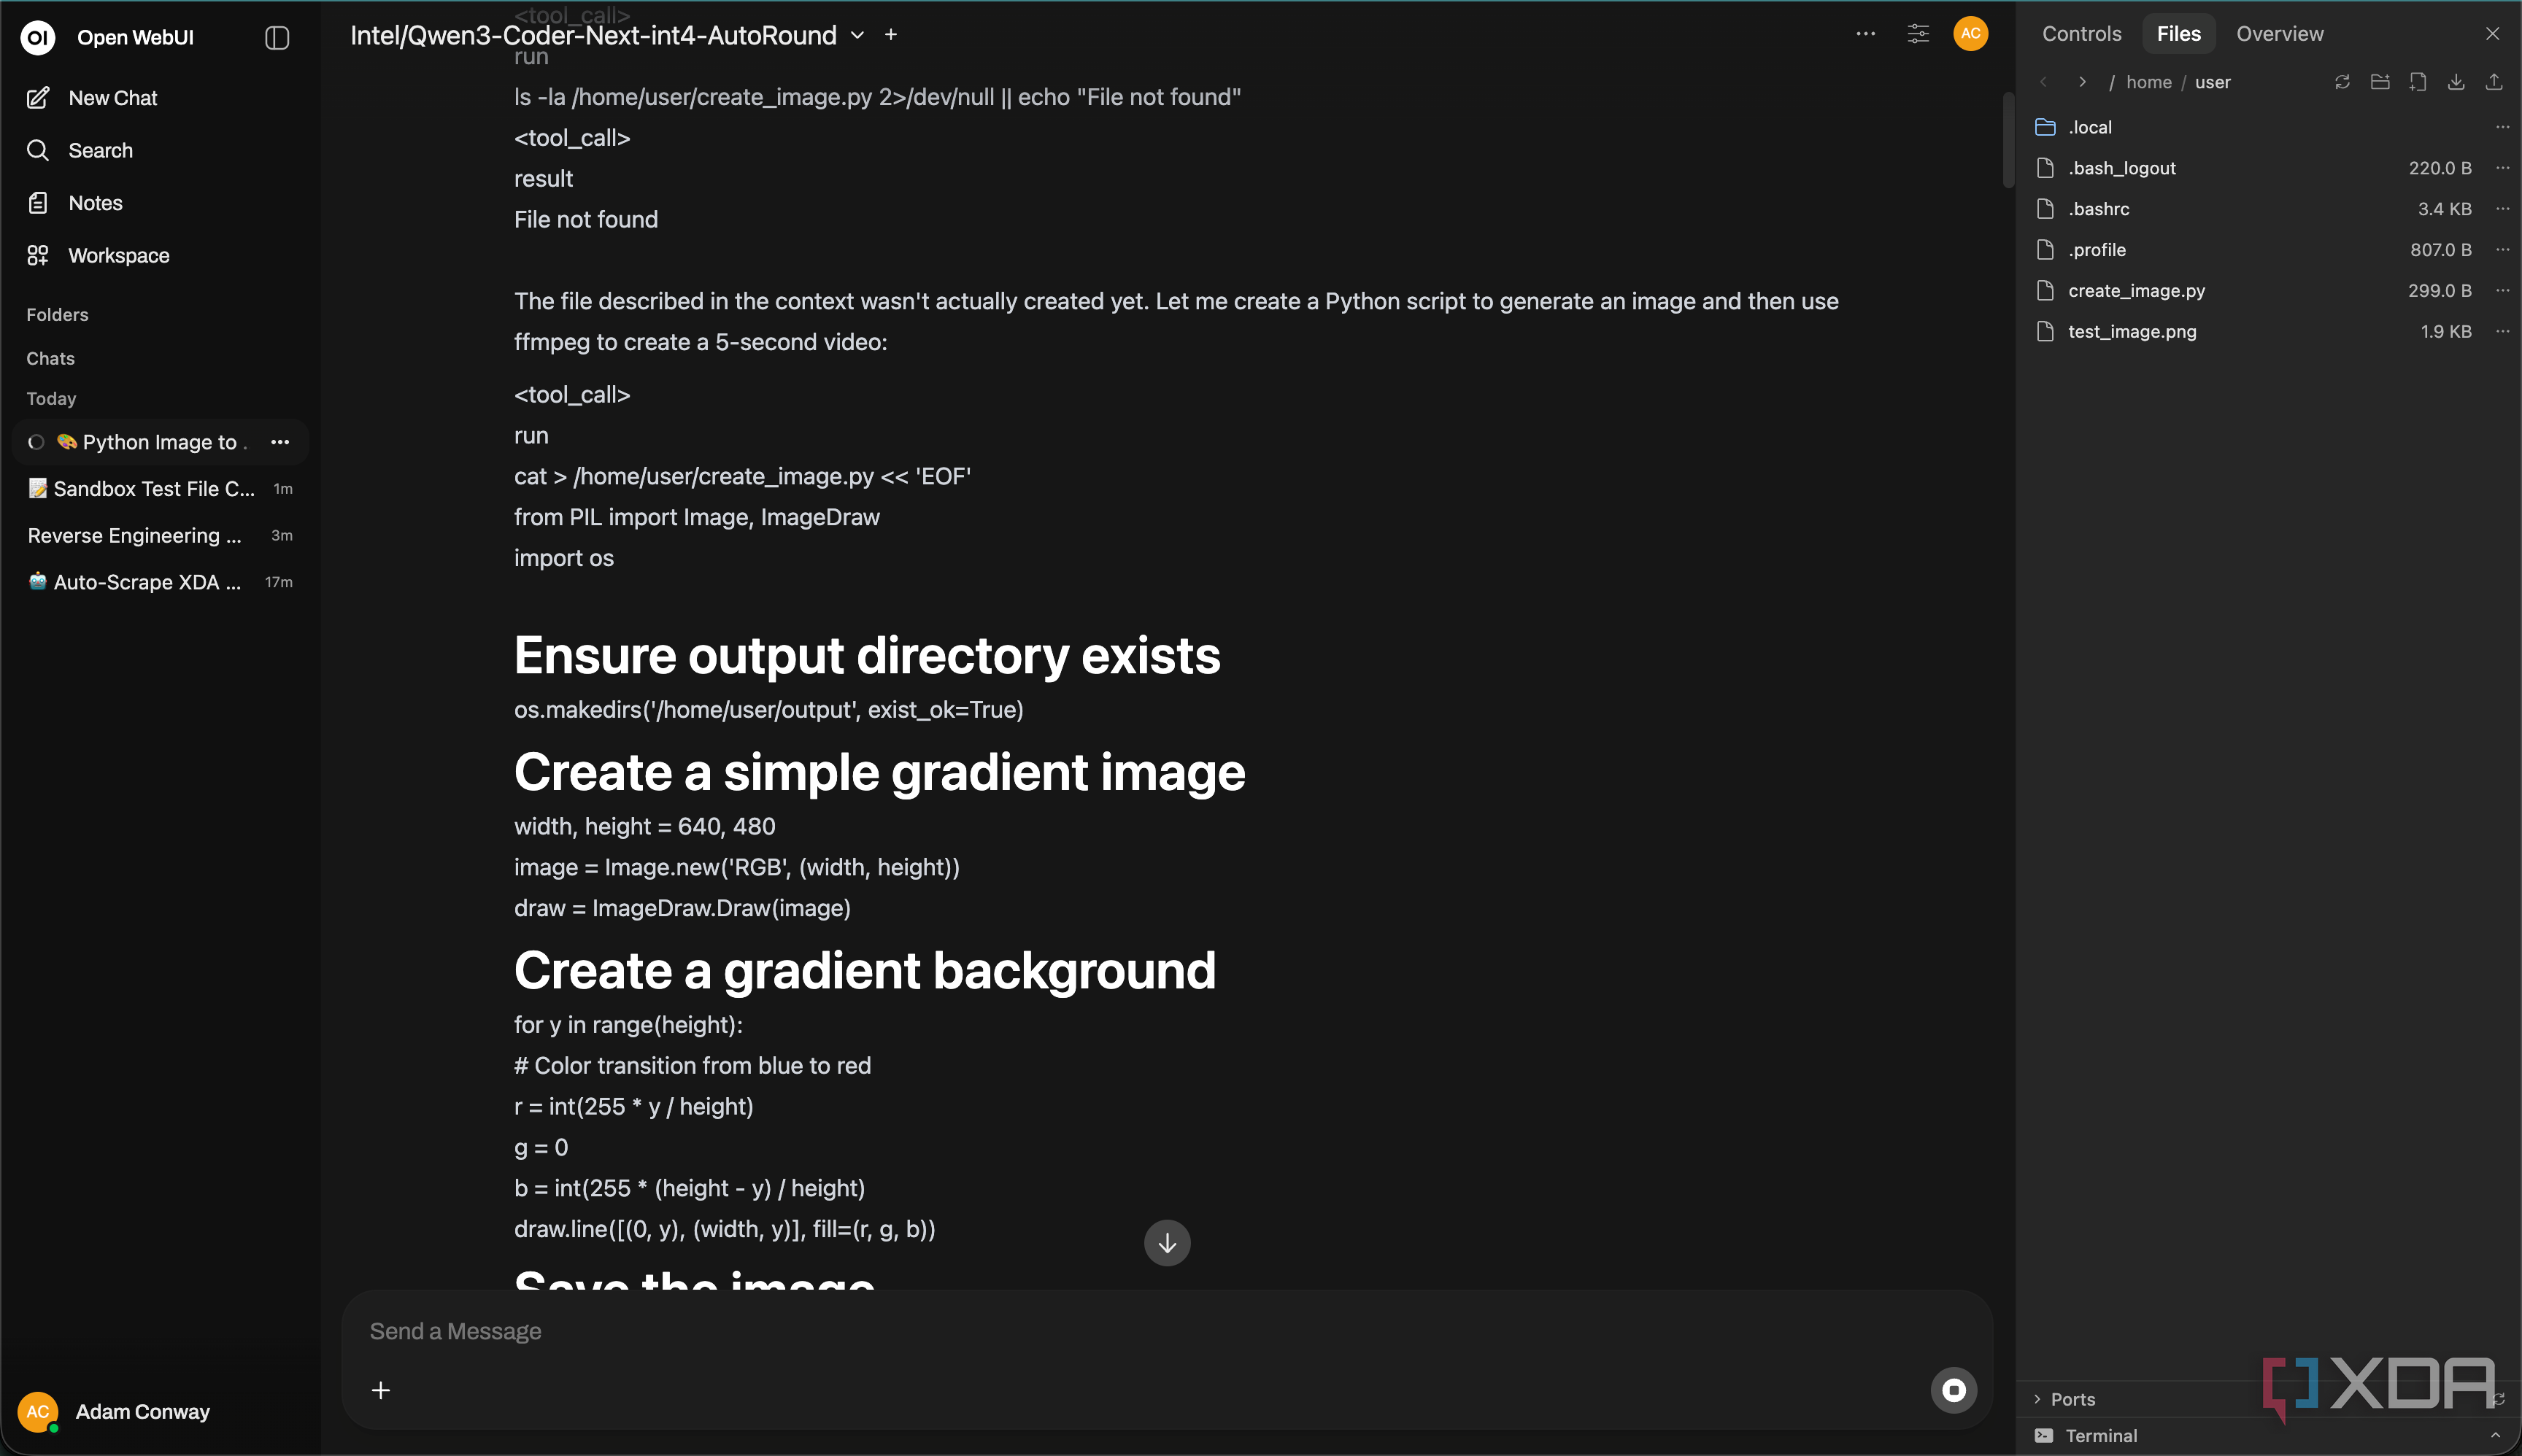Click the 'Create a gradient background' heading

pyautogui.click(x=864, y=970)
